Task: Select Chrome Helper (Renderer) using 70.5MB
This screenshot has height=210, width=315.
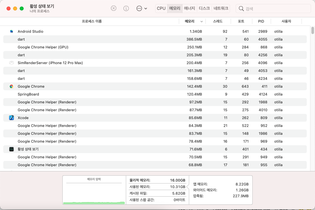Action: (155, 157)
